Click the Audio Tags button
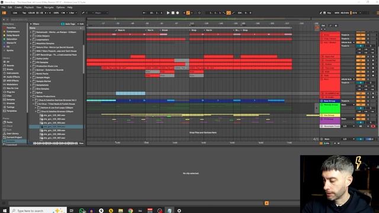379x213 pixels. pos(68,24)
